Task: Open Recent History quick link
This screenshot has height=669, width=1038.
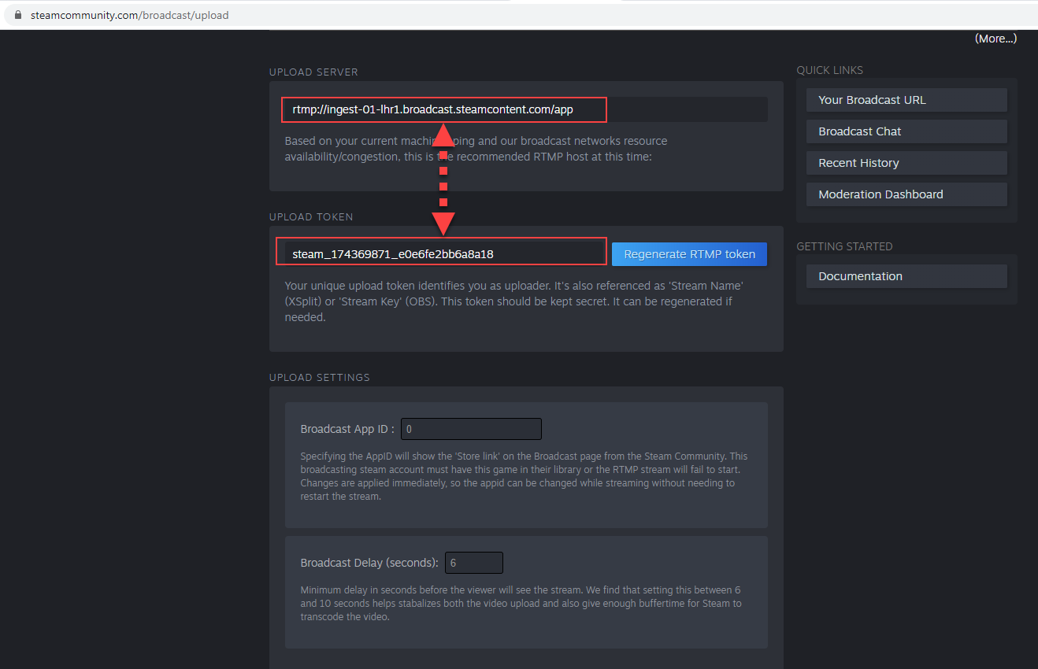Action: (906, 163)
